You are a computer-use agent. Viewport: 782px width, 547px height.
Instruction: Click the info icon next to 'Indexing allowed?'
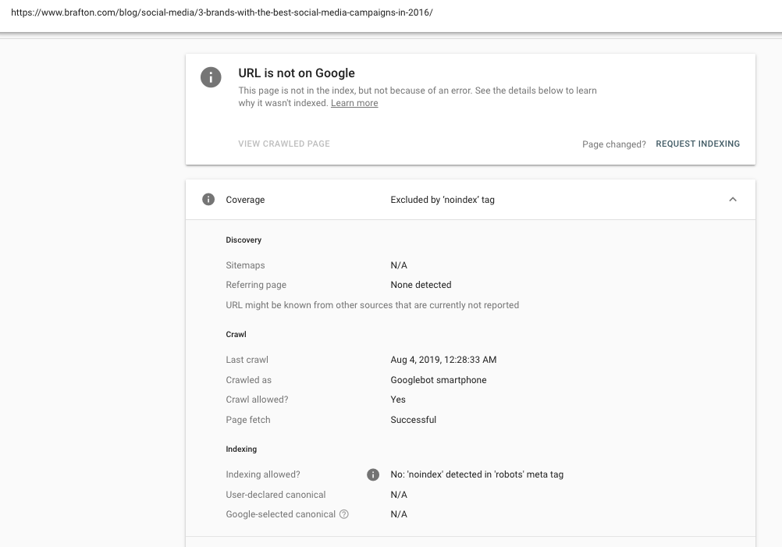(x=373, y=474)
